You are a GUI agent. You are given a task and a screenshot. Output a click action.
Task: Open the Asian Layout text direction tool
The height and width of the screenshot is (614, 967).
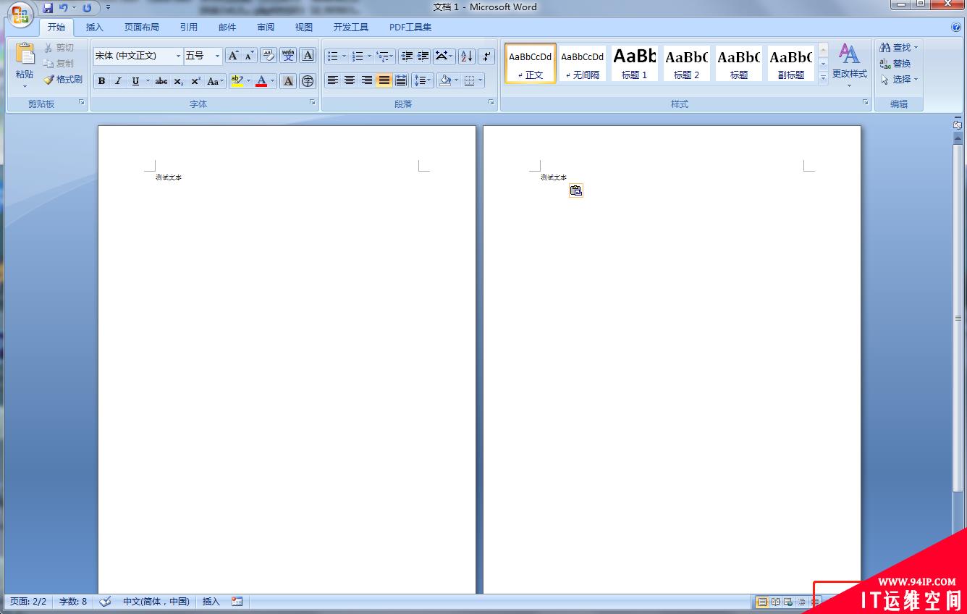click(444, 56)
